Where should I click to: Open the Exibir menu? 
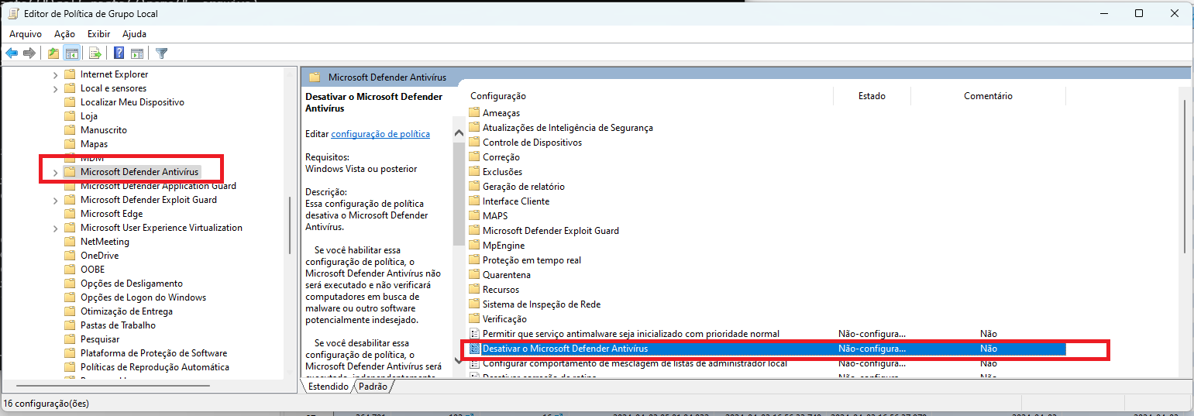(x=98, y=34)
